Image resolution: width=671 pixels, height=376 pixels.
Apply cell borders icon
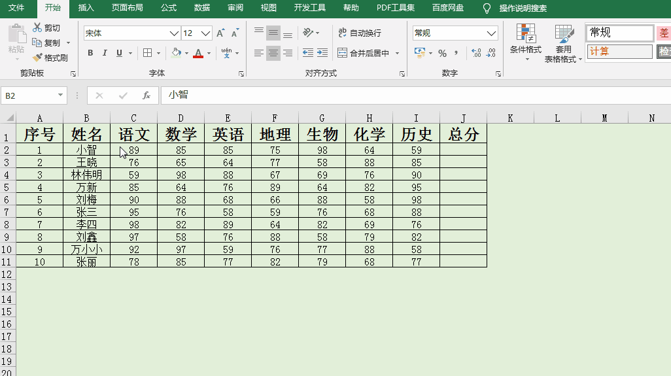pyautogui.click(x=148, y=53)
